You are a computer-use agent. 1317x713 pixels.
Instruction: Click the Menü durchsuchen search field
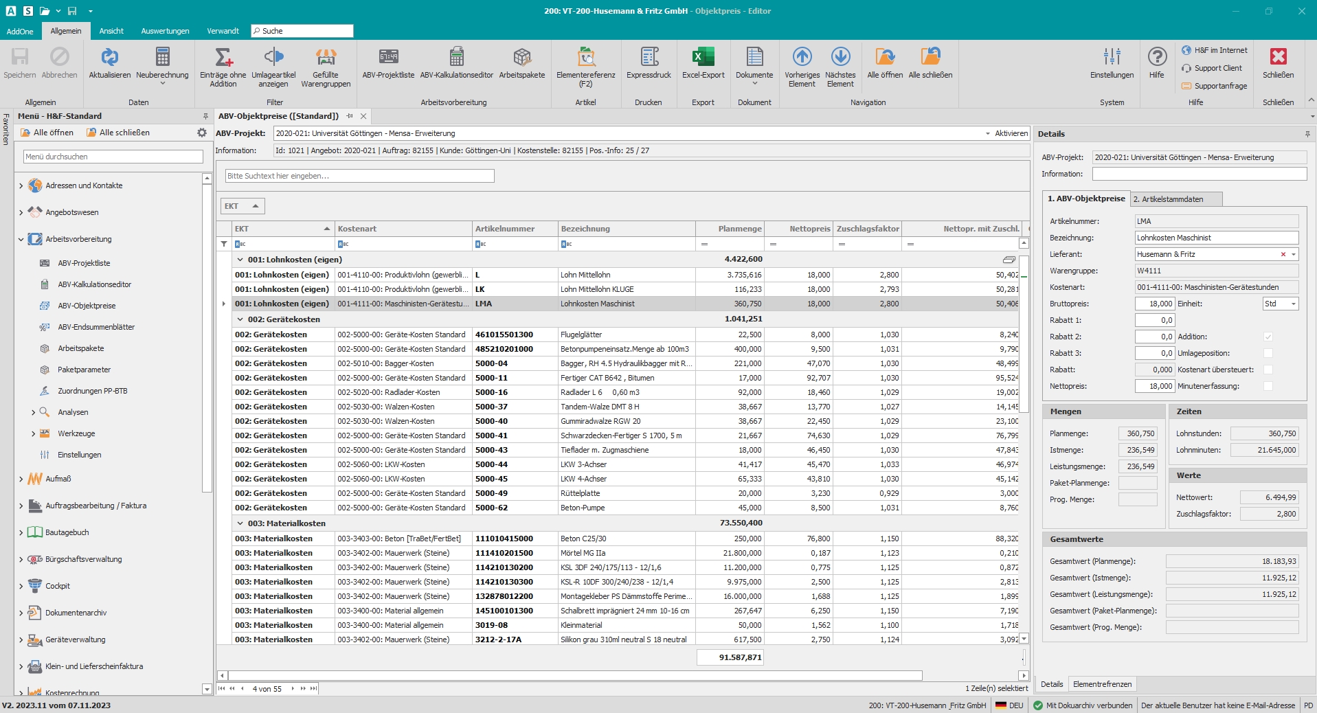tap(113, 157)
